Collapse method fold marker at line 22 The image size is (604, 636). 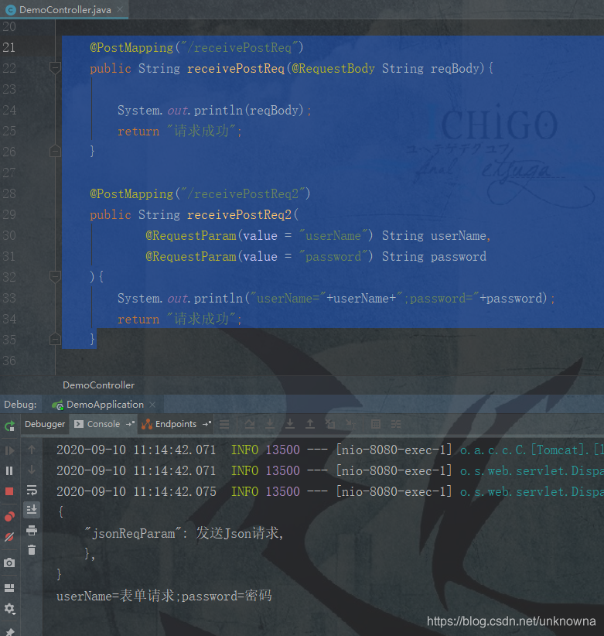pyautogui.click(x=55, y=67)
